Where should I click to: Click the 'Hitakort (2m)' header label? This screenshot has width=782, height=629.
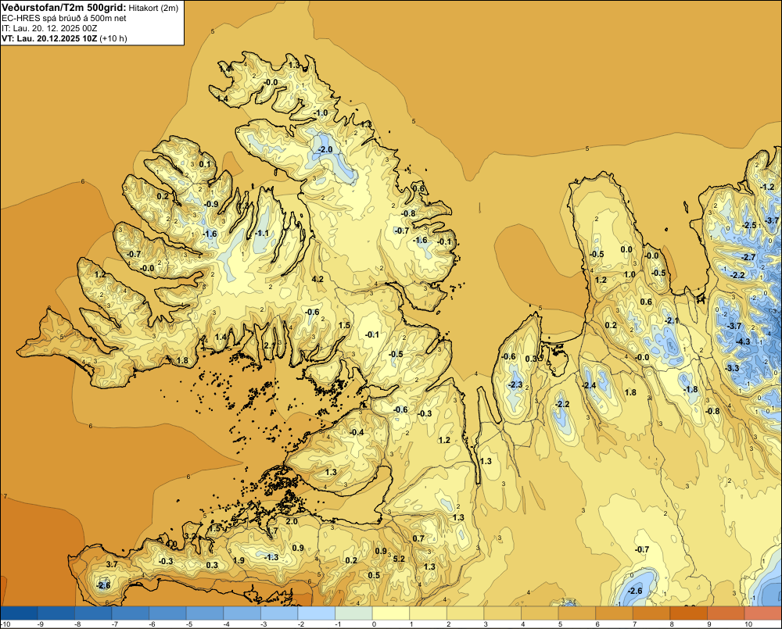(153, 8)
